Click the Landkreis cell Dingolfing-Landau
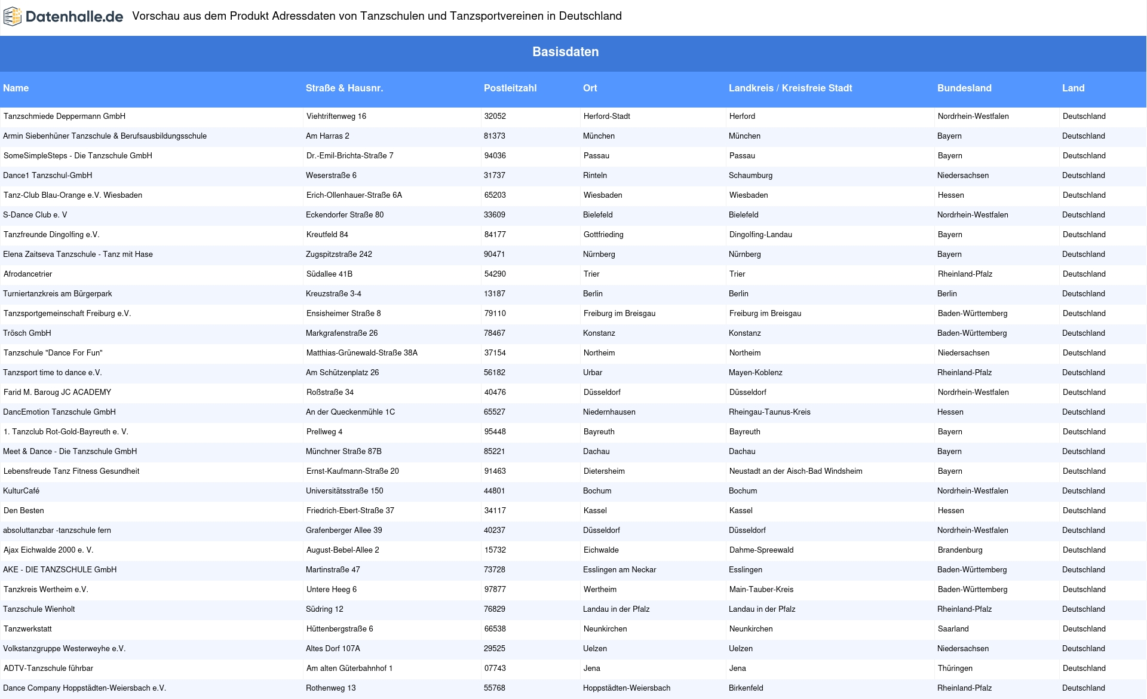The height and width of the screenshot is (699, 1147). tap(760, 235)
